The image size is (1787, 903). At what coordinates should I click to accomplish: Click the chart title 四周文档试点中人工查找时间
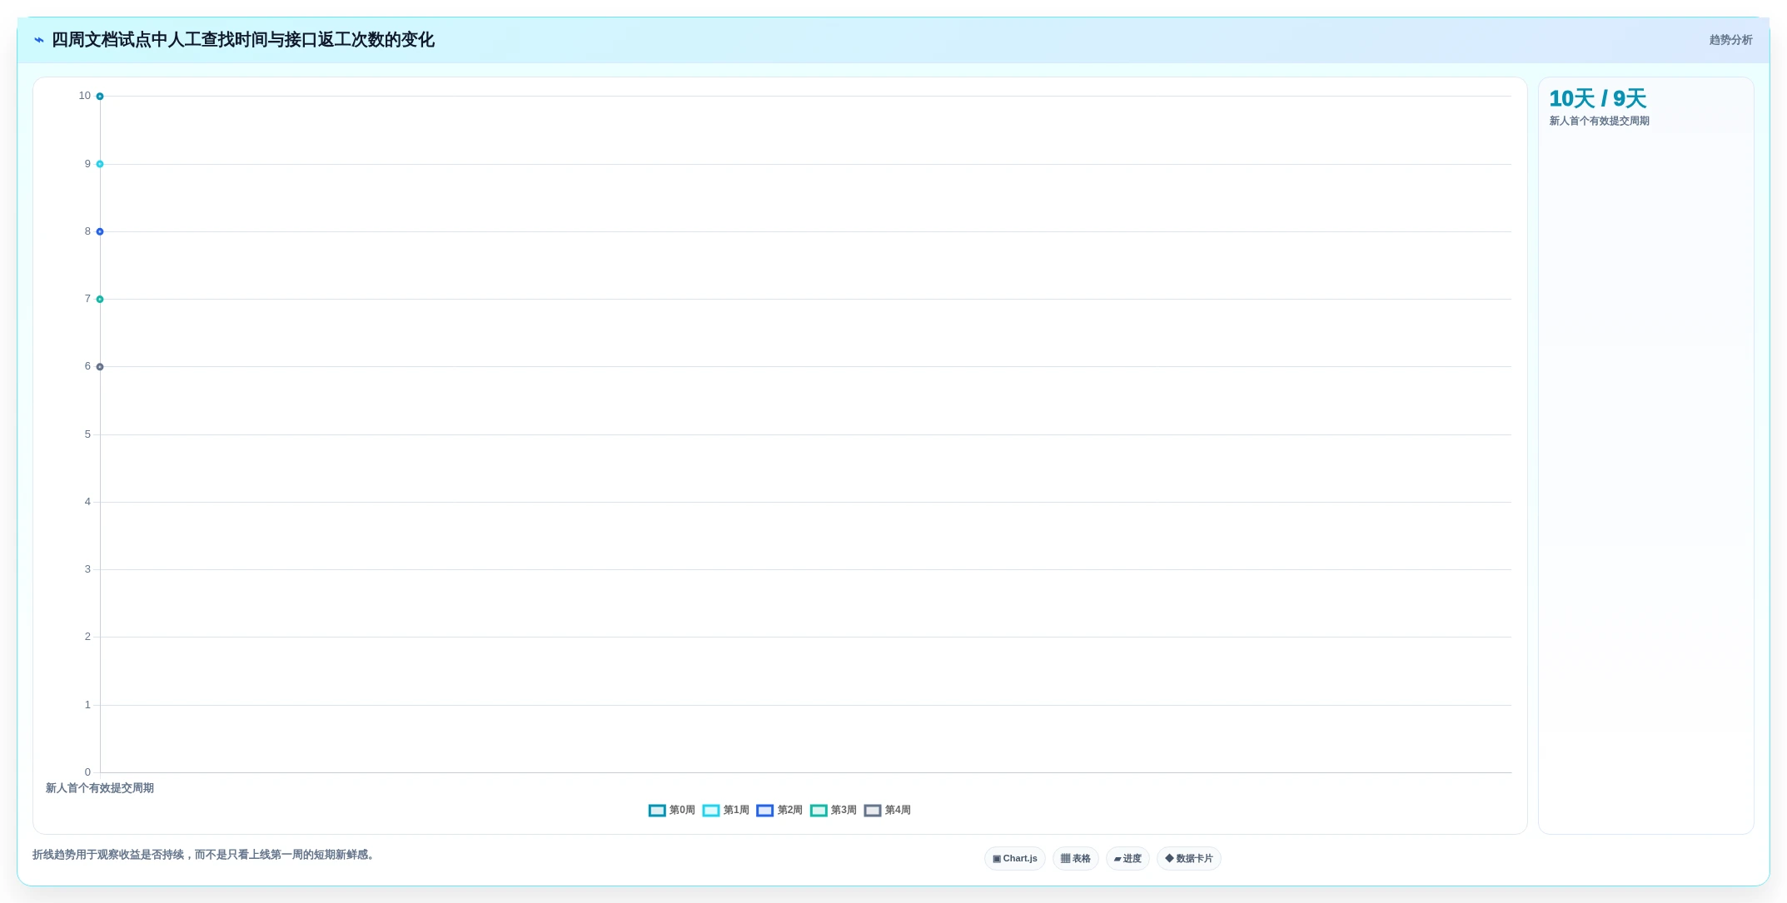243,40
